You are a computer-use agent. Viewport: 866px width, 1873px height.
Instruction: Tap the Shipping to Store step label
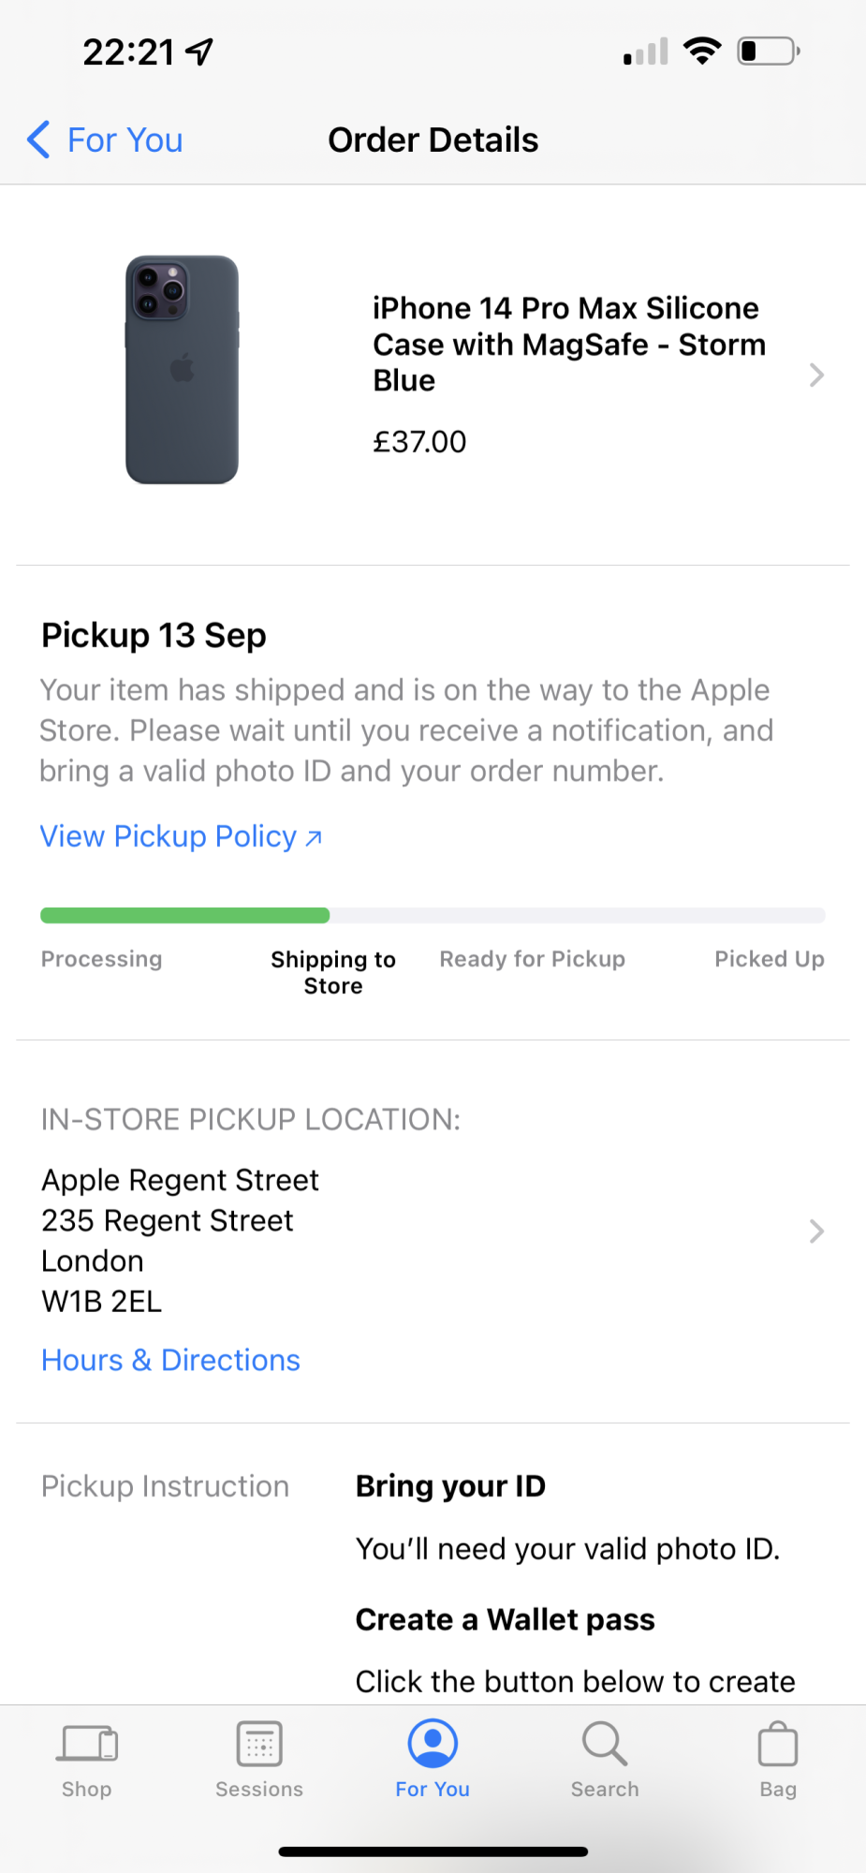click(333, 972)
